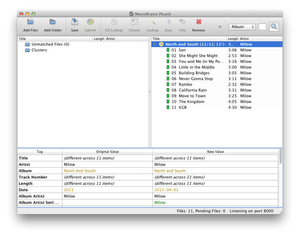This screenshot has width=300, height=238.
Task: Click green match icon for KGB
Action: pos(168,108)
